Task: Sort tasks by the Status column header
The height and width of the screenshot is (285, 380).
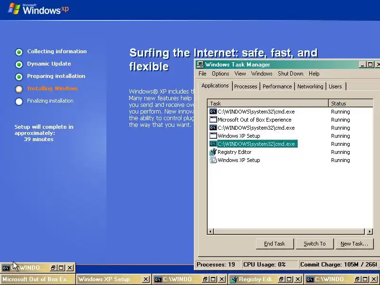Action: tap(351, 104)
